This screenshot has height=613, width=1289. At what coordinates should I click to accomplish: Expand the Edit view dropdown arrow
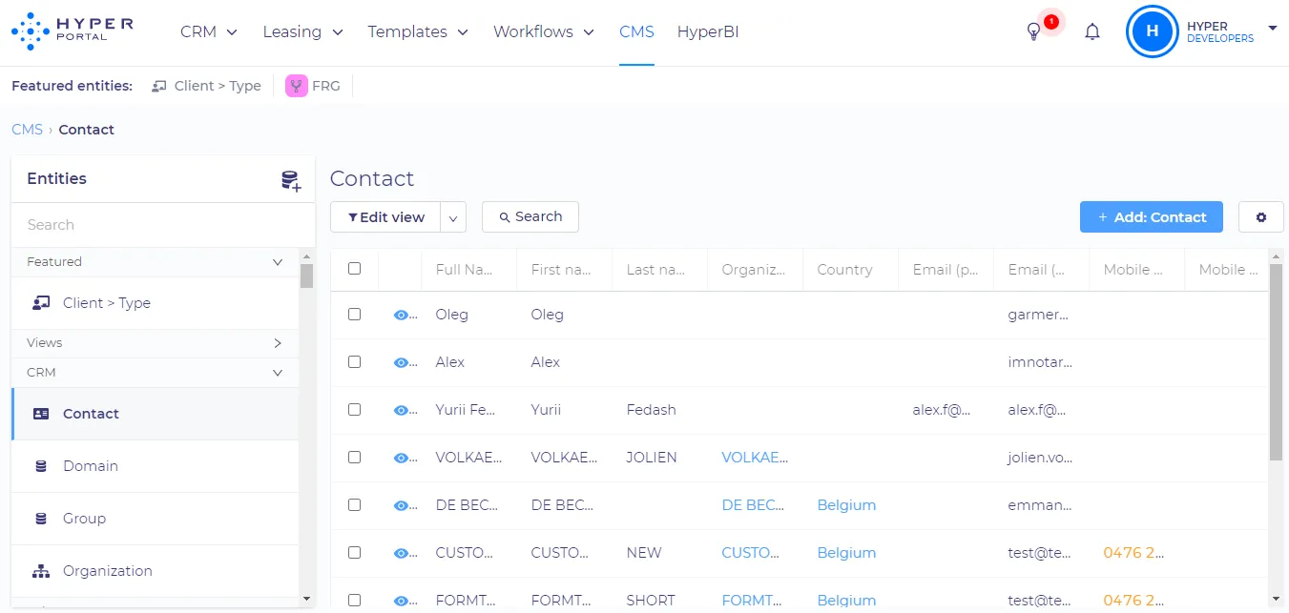tap(453, 217)
